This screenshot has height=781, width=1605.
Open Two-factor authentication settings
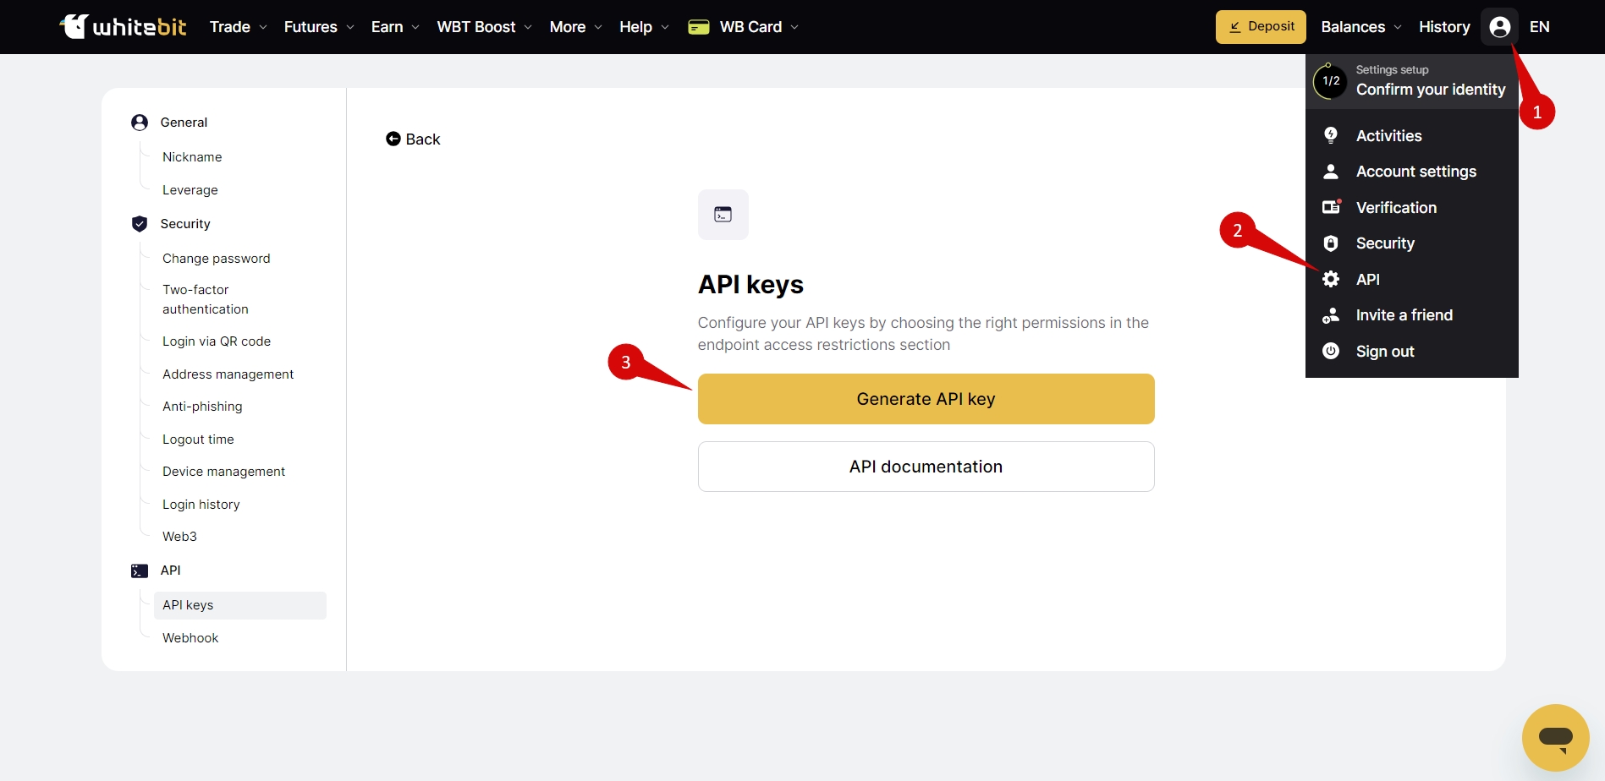[206, 299]
